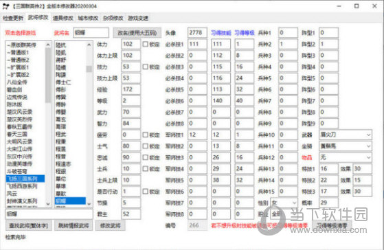Viewport: 384px width, 250px height.
Task: Tick the 锁定 checkbox next to 技力
Action: [145, 67]
